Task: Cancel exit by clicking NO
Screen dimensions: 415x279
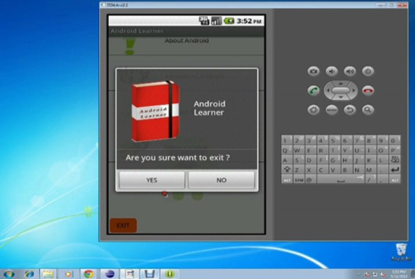Action: click(222, 180)
